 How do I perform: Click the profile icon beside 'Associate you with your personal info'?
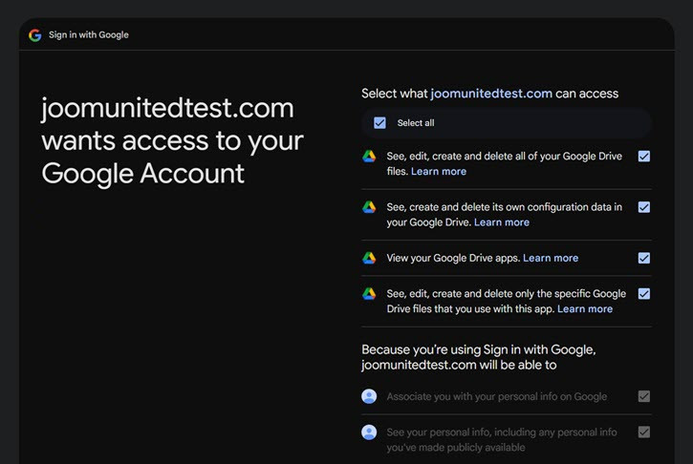(369, 396)
